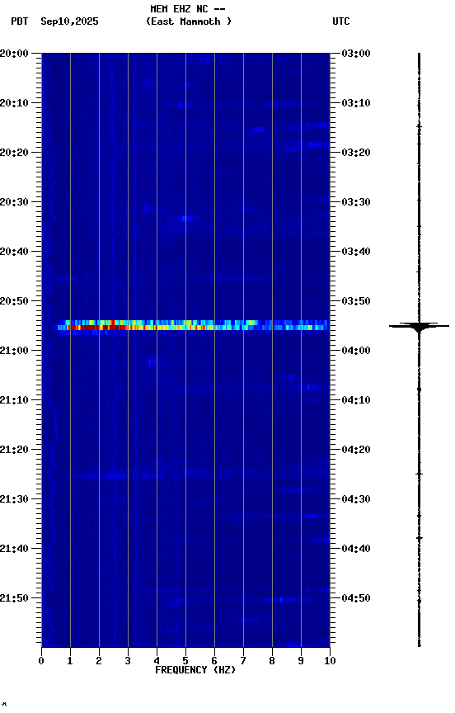Click the large seismogram spike on the waveform trace

point(419,327)
